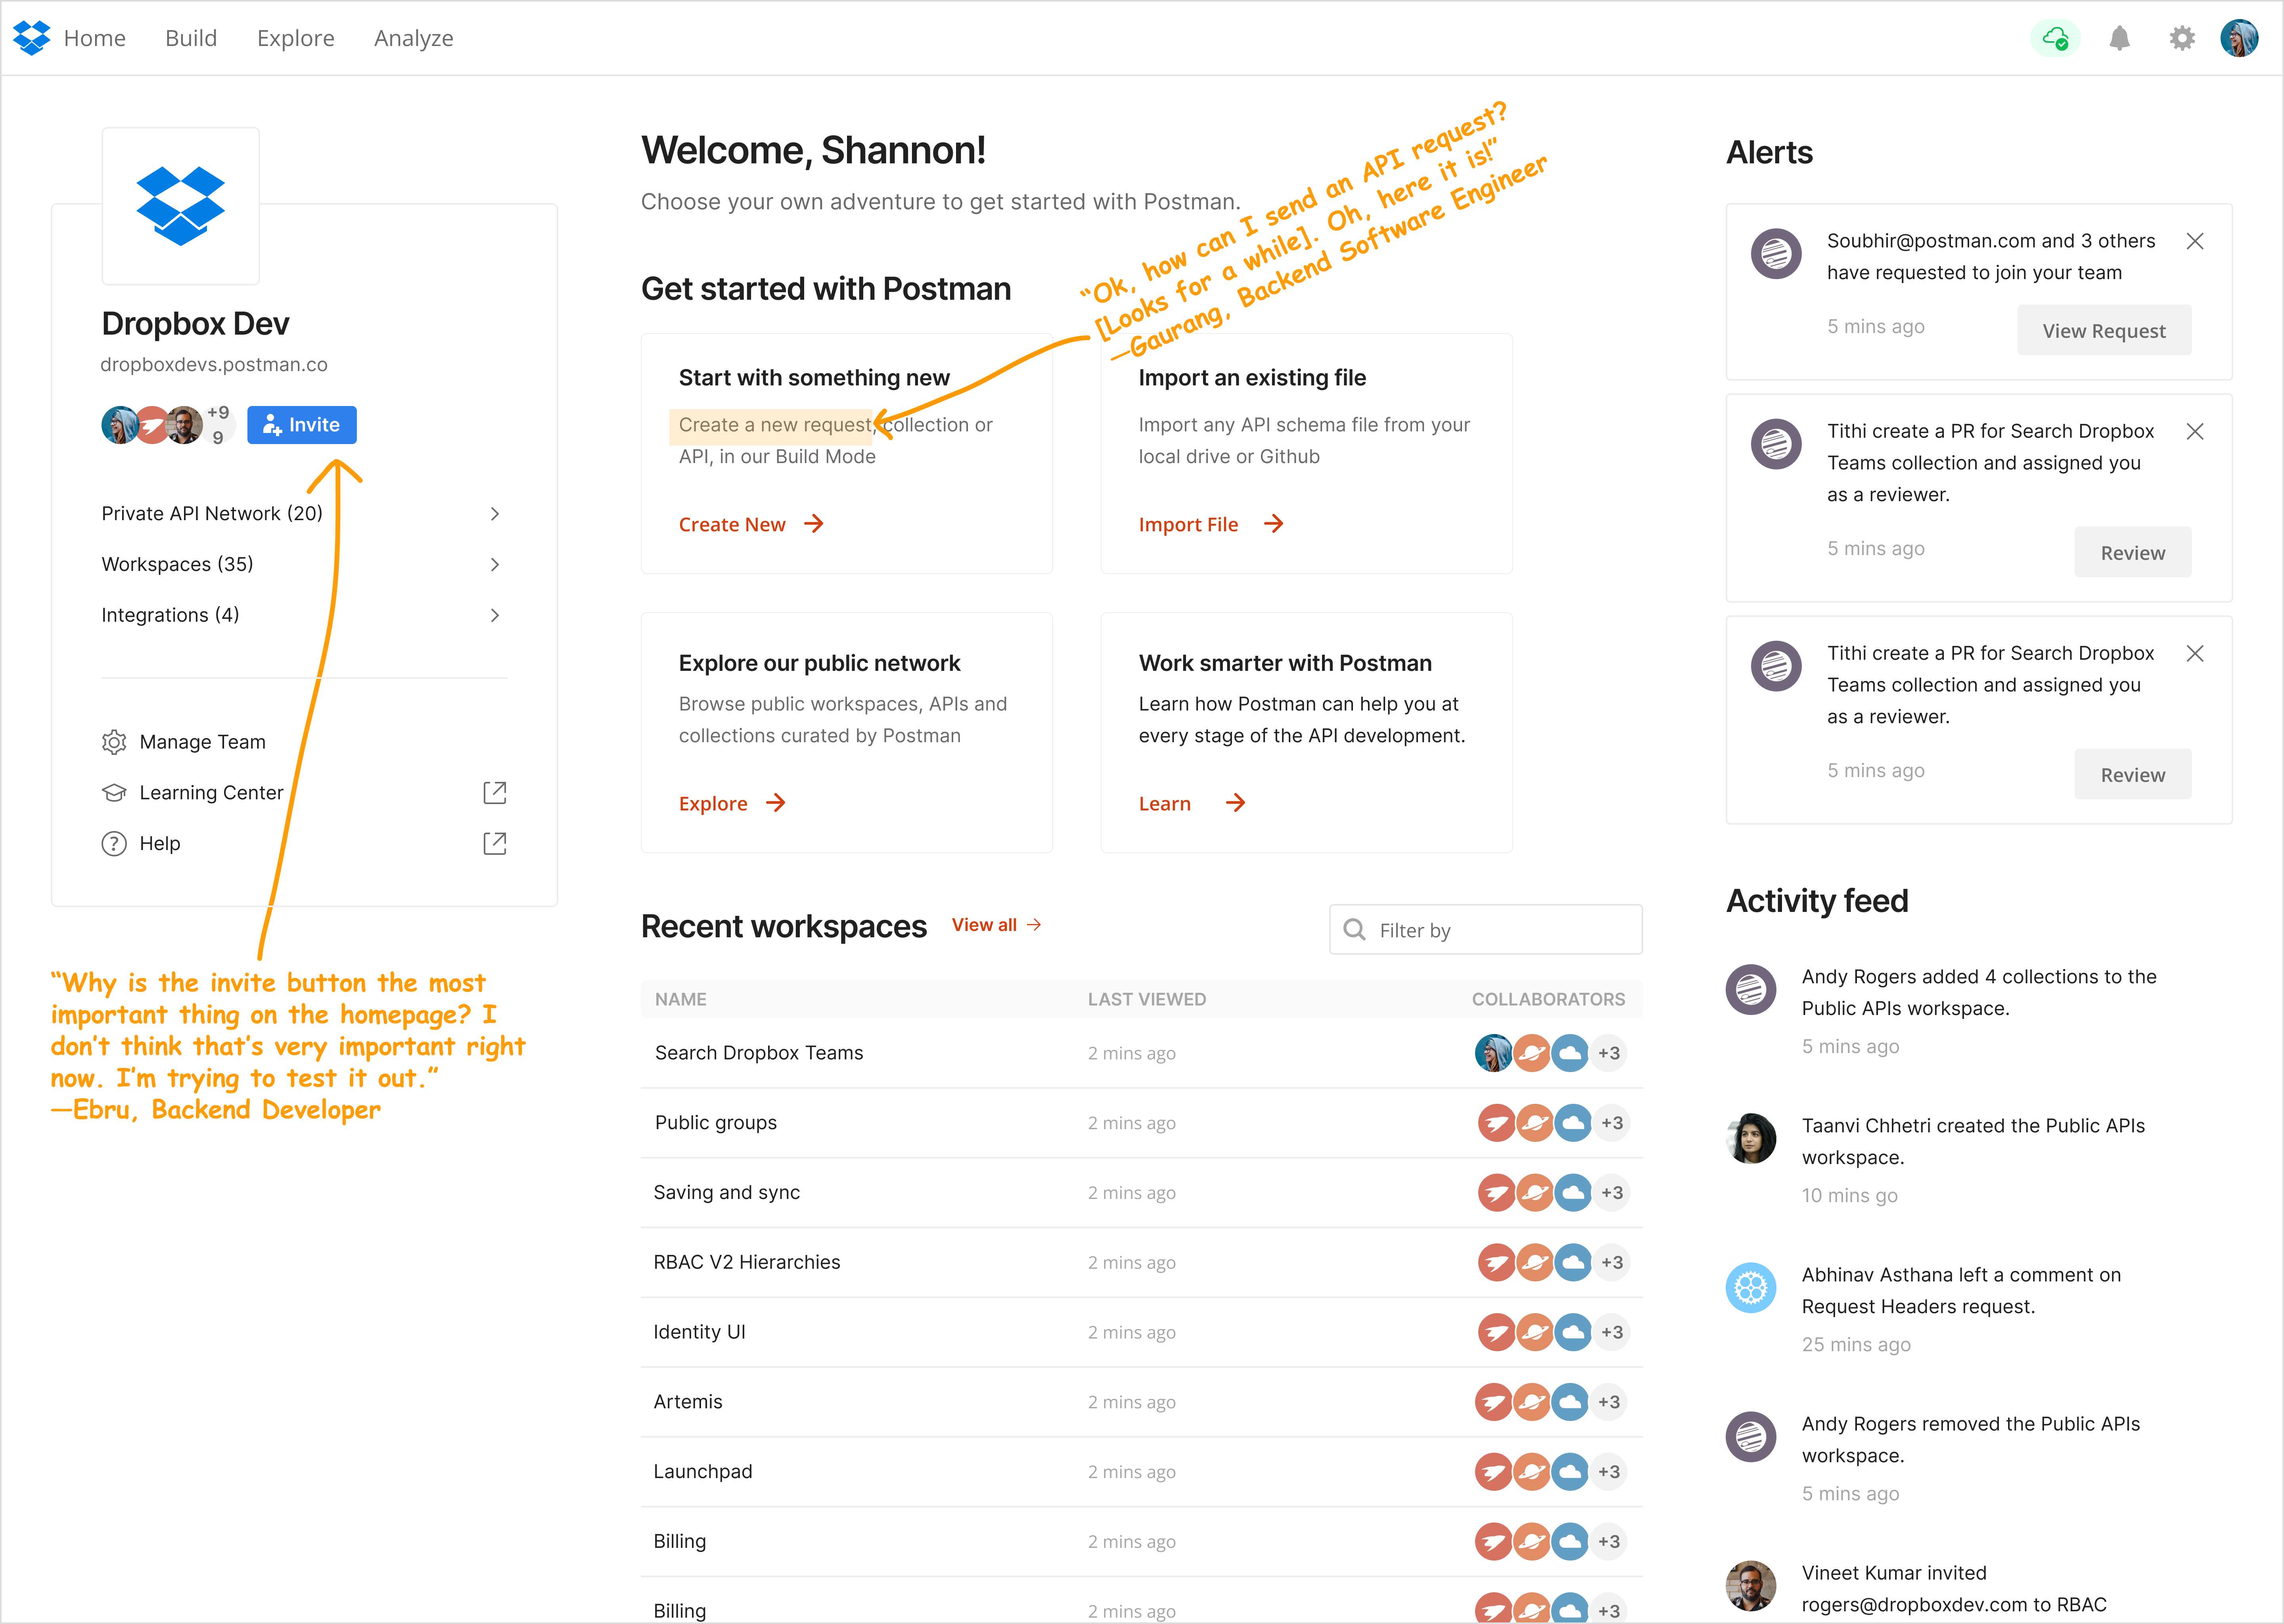
Task: Click the Learn card arrow icon
Action: coord(1236,803)
